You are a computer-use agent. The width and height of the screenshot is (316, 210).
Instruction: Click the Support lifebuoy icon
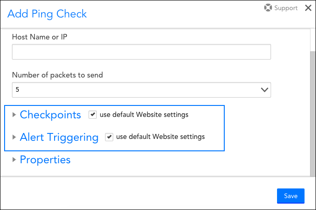click(268, 8)
